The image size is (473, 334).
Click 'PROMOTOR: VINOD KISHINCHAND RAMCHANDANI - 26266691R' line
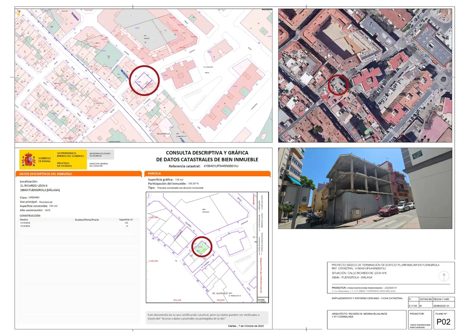click(364, 288)
